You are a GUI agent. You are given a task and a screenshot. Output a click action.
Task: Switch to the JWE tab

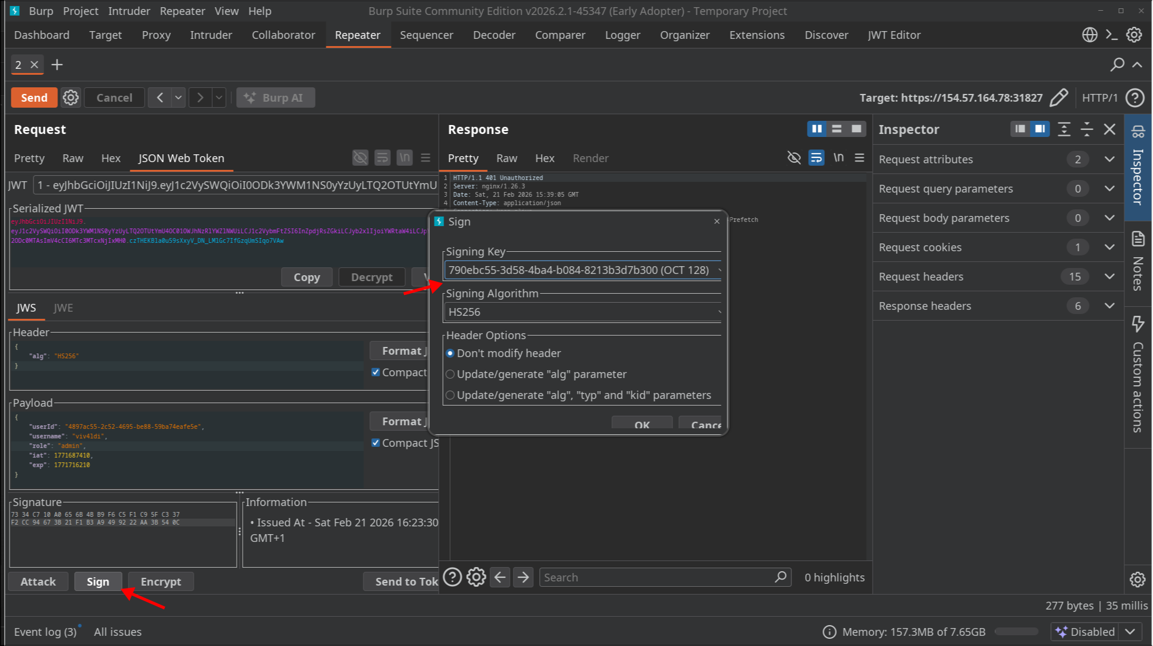[x=63, y=307]
